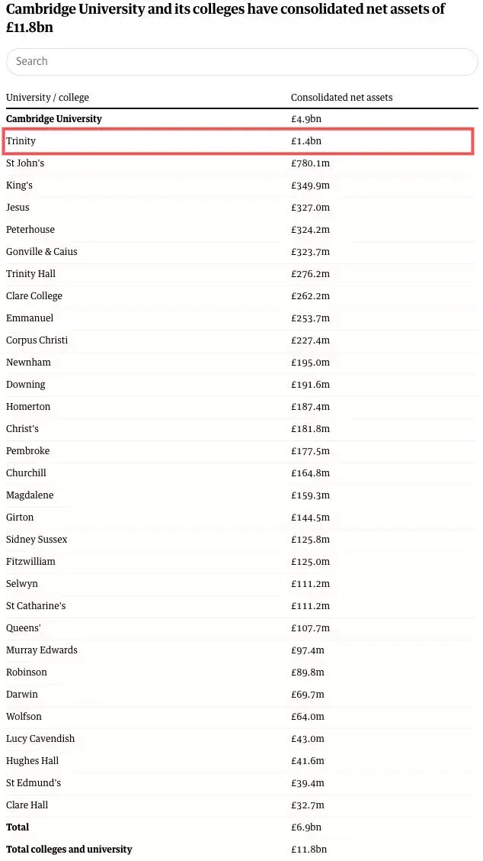Select the Sidney Sussex entry
483x861 pixels.
coord(37,540)
